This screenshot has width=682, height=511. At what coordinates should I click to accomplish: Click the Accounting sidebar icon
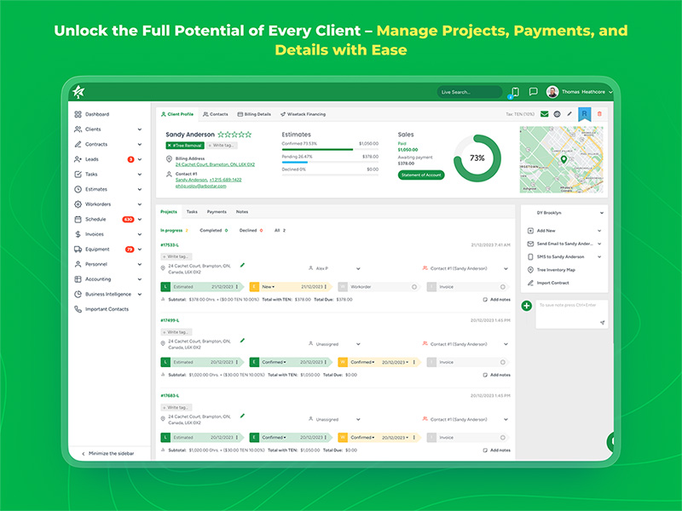point(78,279)
